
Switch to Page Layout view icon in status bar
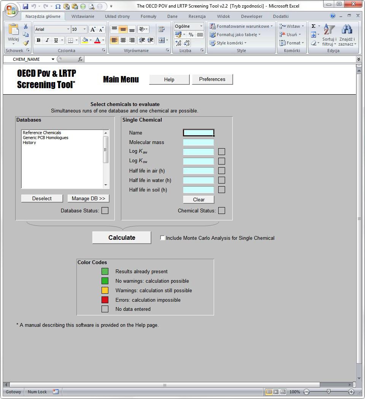[x=276, y=392]
